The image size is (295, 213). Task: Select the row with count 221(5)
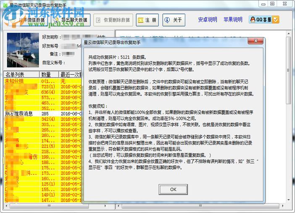tap(43, 146)
